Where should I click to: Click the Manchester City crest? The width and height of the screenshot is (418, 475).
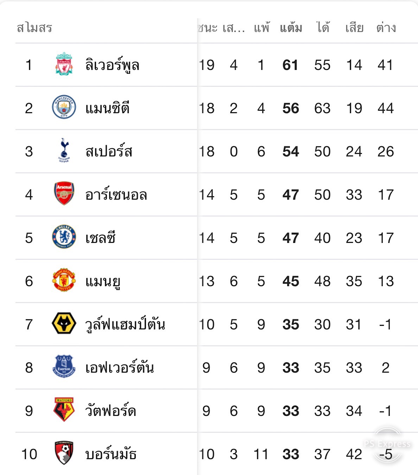64,108
